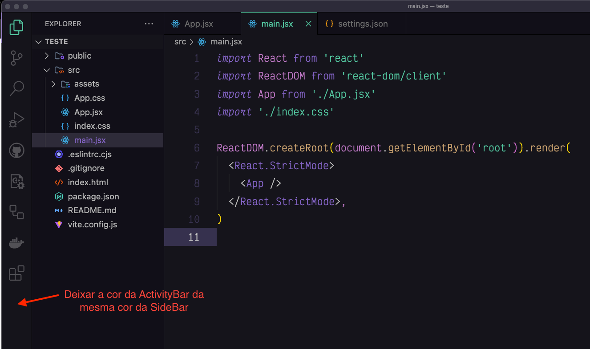Open the Docker view icon
The image size is (590, 349).
(16, 243)
